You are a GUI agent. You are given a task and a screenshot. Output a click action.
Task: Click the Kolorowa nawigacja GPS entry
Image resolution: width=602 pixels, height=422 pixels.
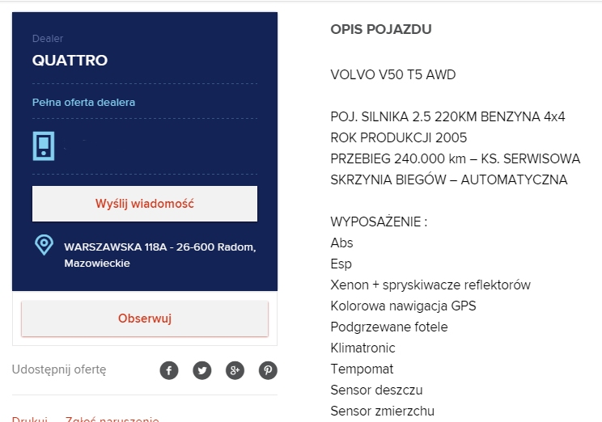(x=403, y=306)
